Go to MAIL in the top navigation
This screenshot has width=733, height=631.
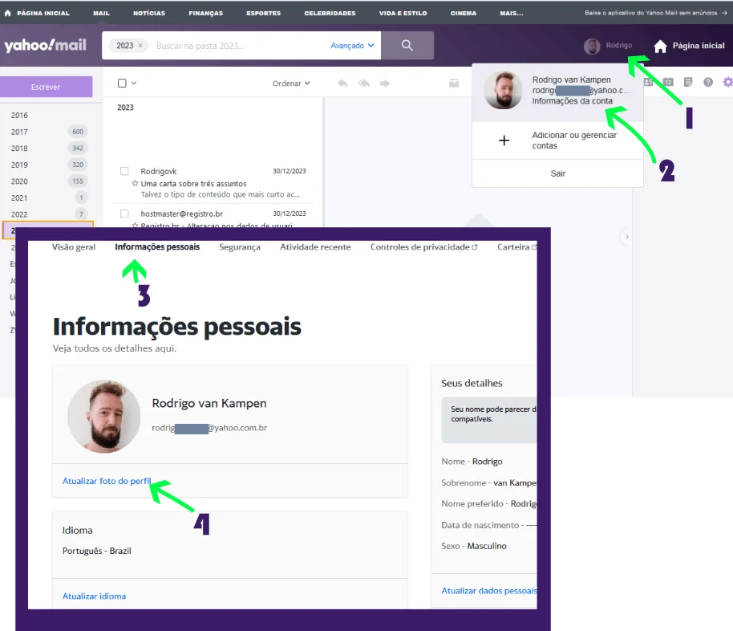101,13
